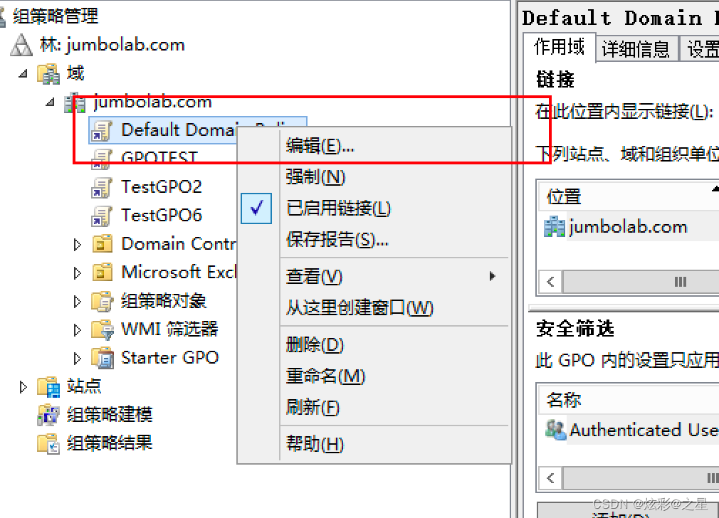Toggle the 已启用链接(L) checkmark
The image size is (719, 518).
pos(256,208)
